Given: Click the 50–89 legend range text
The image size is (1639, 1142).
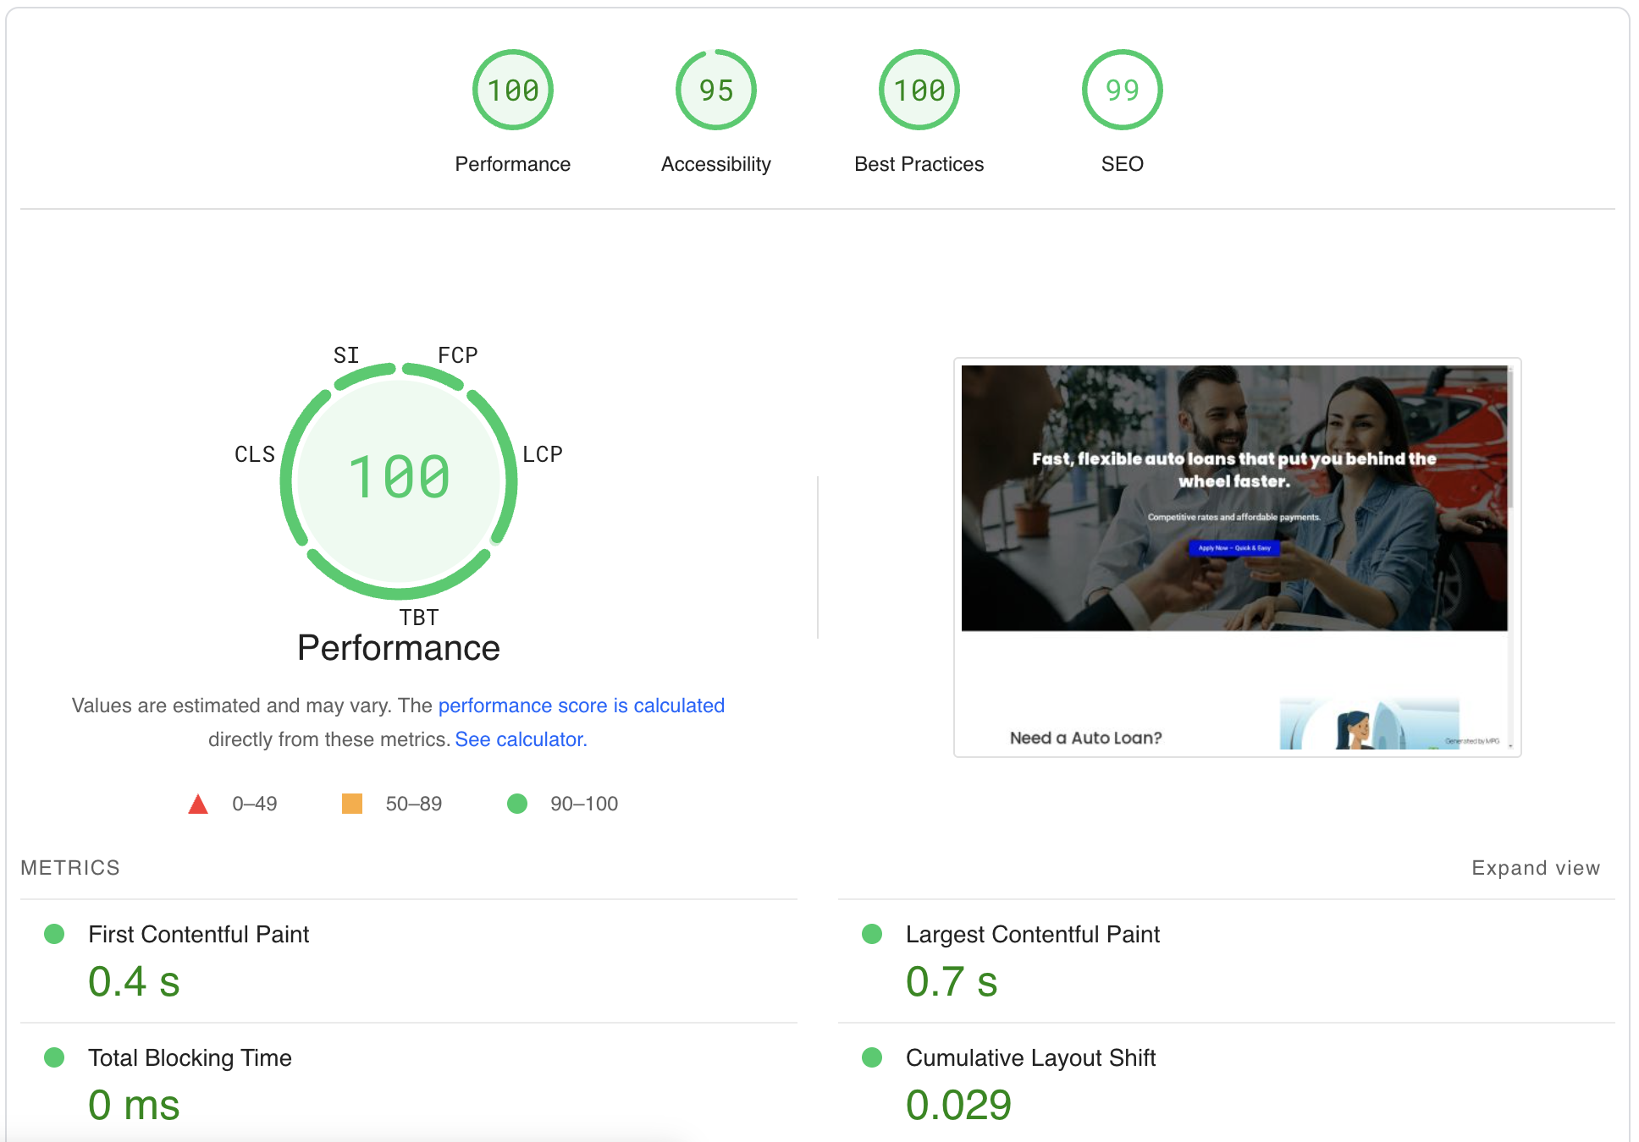Looking at the screenshot, I should tap(414, 804).
